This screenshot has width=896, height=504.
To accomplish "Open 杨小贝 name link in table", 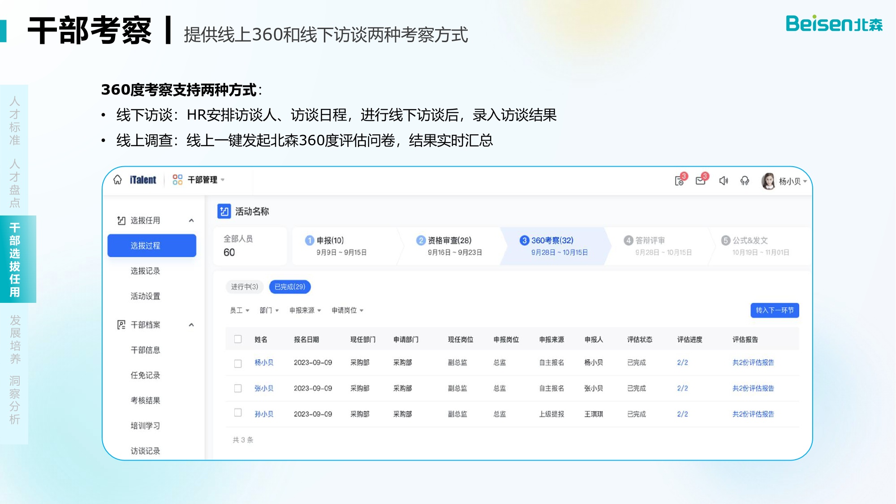I will (x=264, y=362).
